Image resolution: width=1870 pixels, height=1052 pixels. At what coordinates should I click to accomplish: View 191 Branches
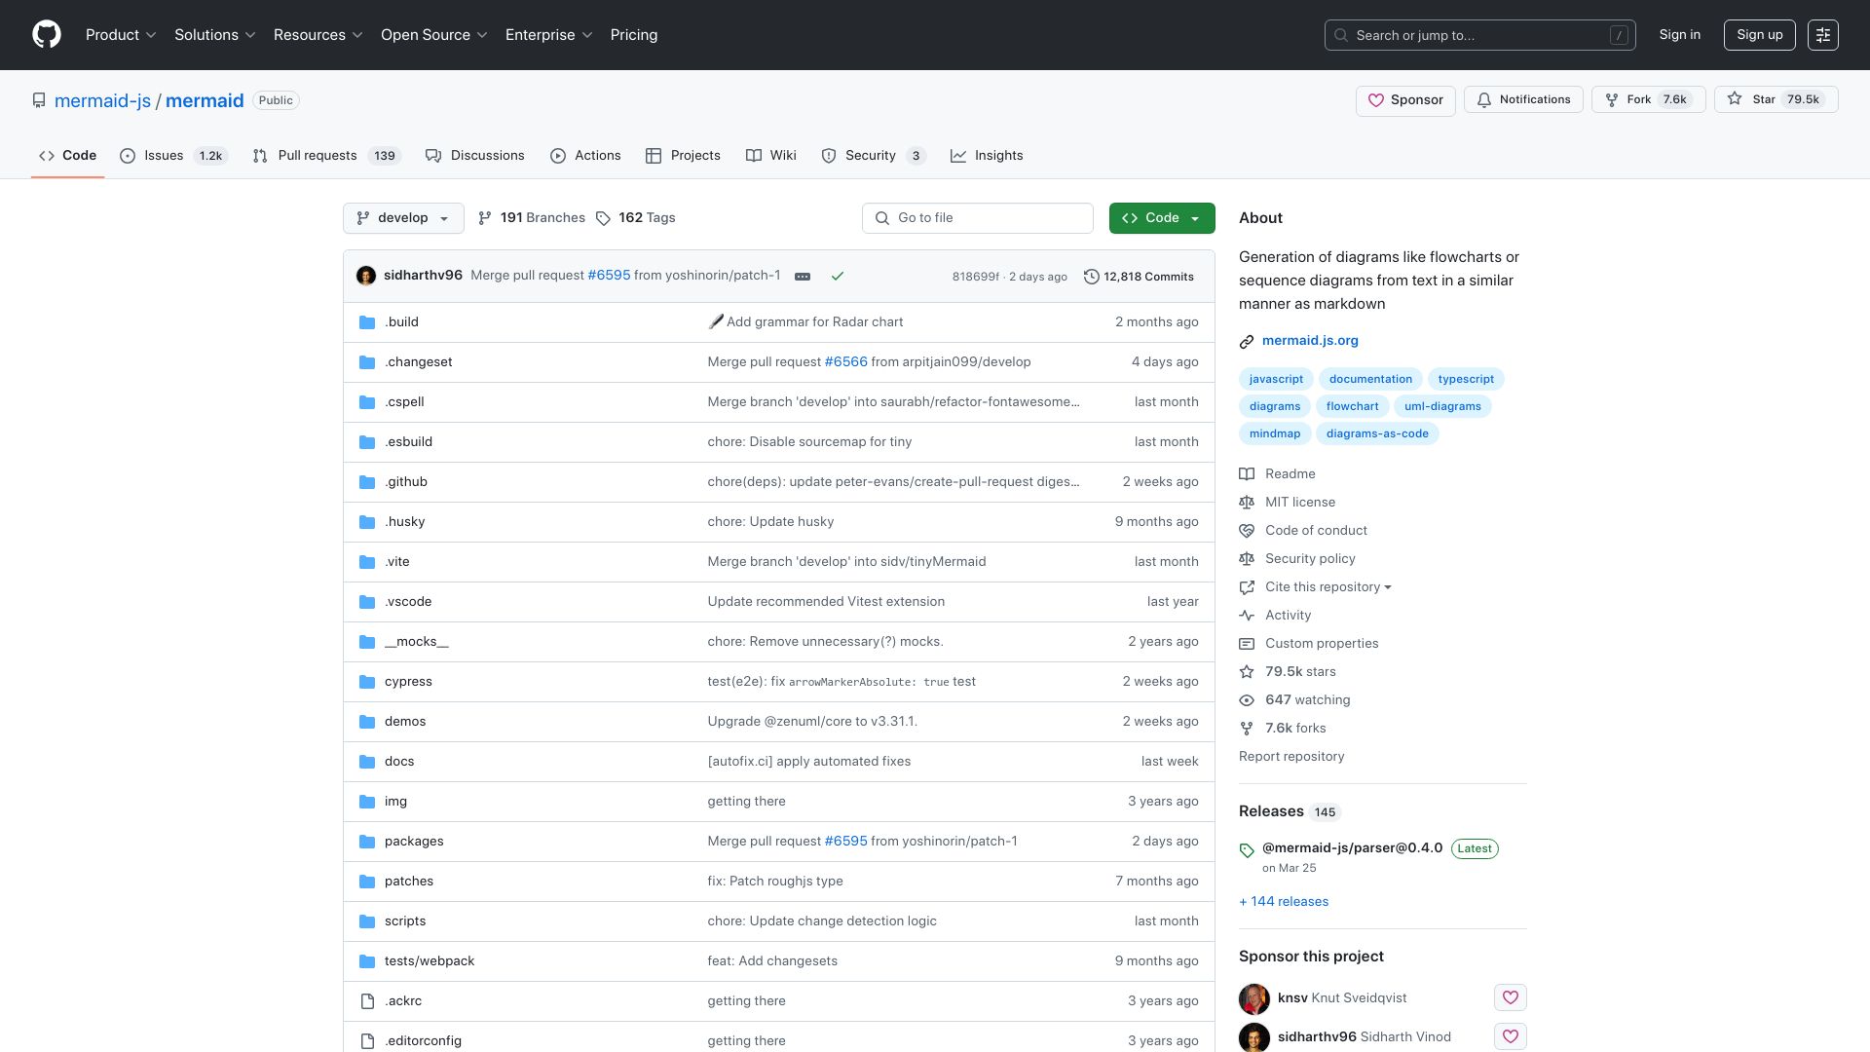(532, 218)
